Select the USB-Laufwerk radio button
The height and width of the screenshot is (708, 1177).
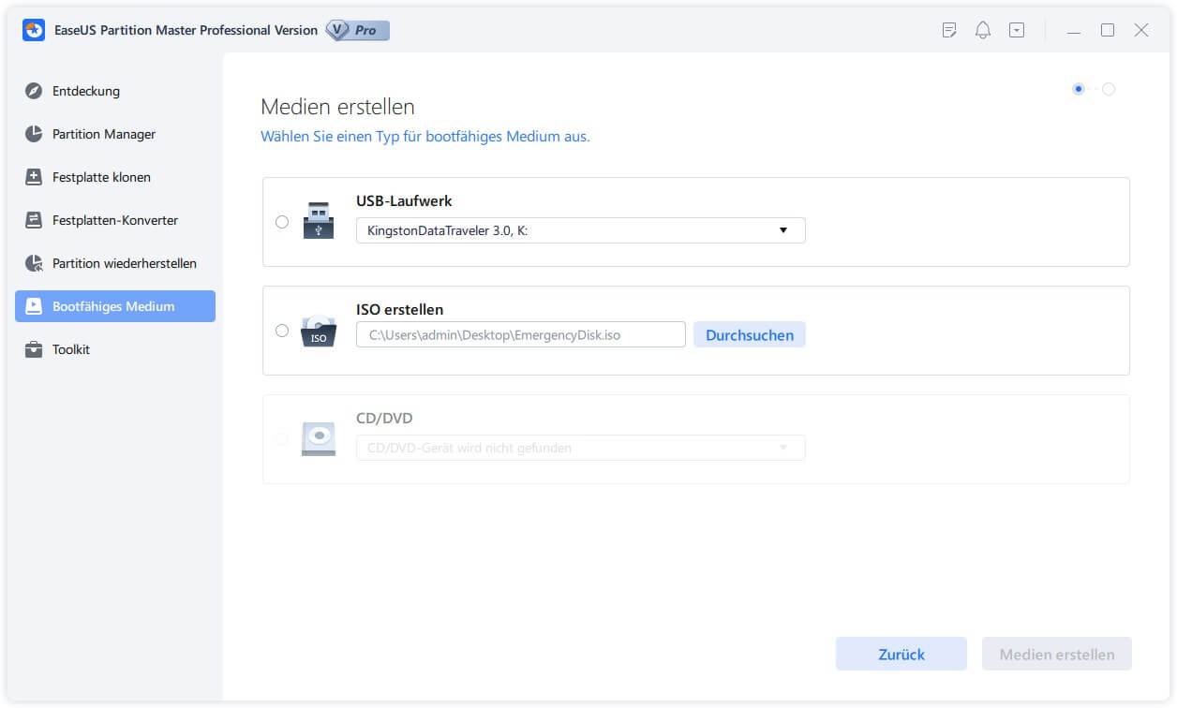282,222
